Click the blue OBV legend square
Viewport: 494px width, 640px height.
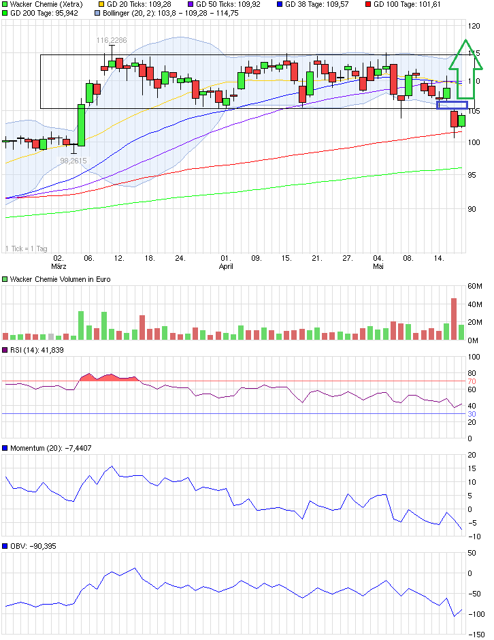(x=5, y=546)
